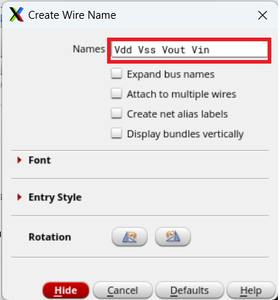This screenshot has height=300, width=280.
Task: Close the Create Wire Name dialog
Action: pos(263,15)
